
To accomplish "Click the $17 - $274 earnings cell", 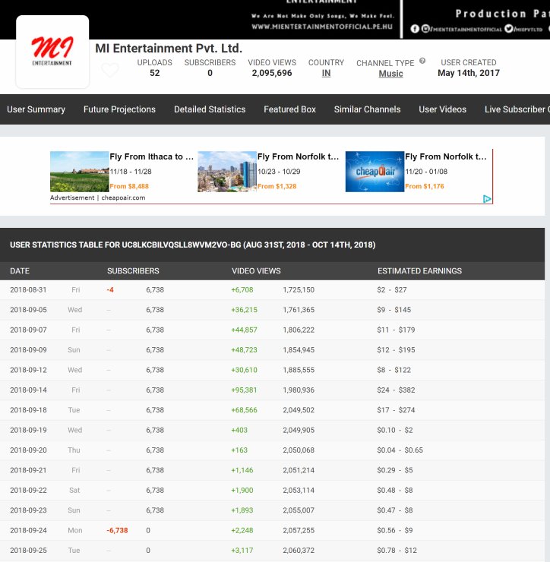I will coord(396,410).
